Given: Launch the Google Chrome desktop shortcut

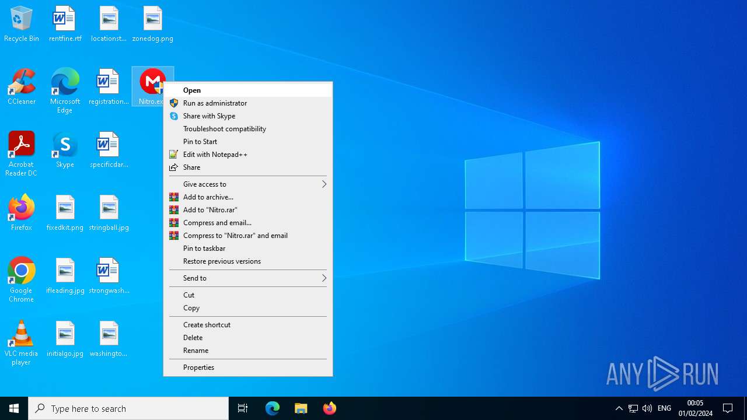Looking at the screenshot, I should pos(22,281).
